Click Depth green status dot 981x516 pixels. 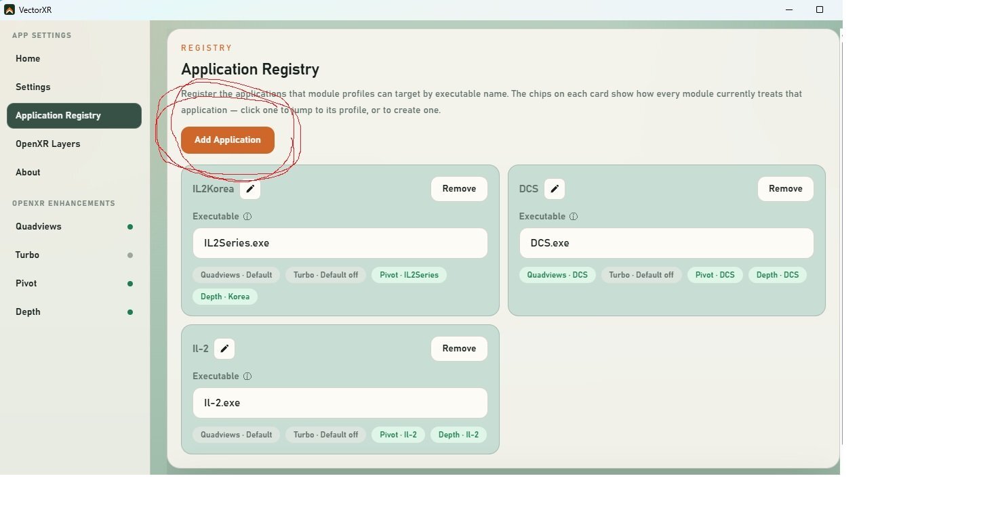pos(130,312)
